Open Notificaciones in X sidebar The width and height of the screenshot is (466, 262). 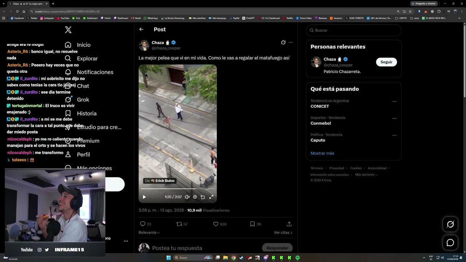[x=89, y=72]
